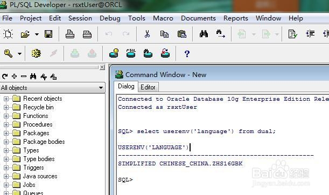329x195 pixels.
Task: Switch to the Editor tab
Action: coord(148,87)
